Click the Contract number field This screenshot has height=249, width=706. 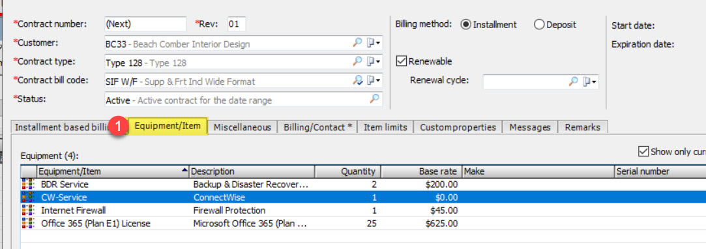pyautogui.click(x=145, y=24)
